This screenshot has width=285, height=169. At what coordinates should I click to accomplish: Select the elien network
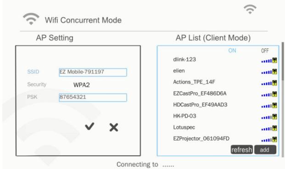[x=179, y=71]
